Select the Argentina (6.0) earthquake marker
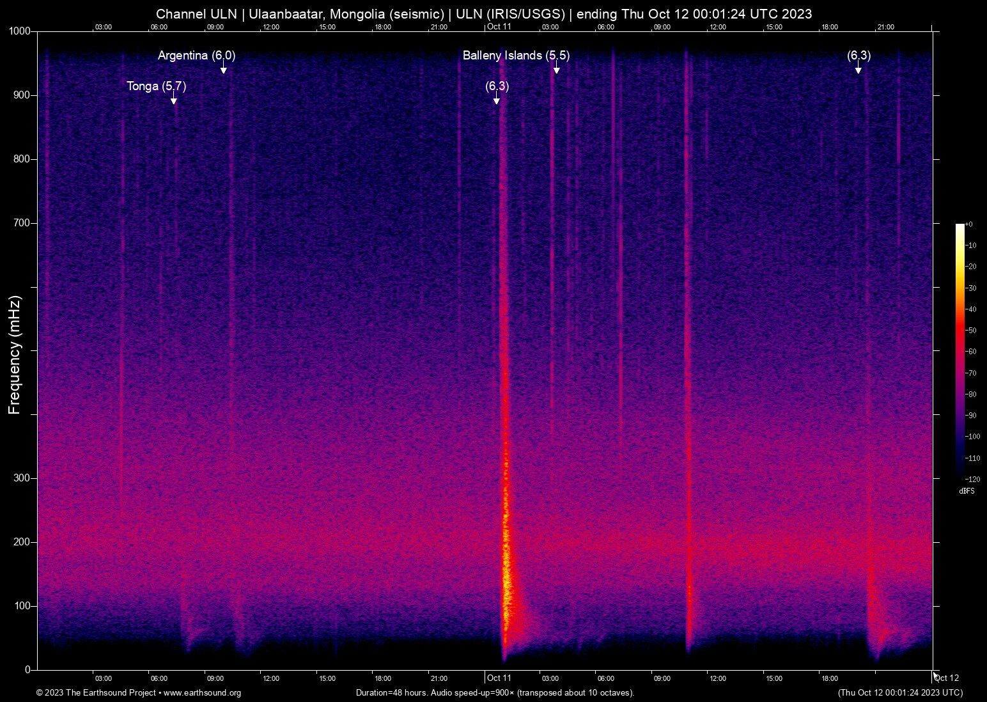 click(196, 56)
